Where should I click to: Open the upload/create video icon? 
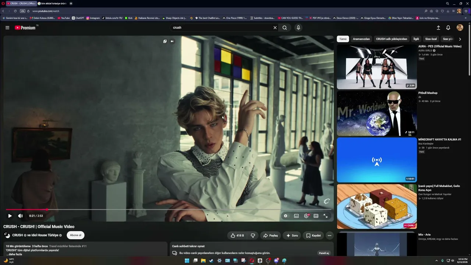[x=438, y=28]
